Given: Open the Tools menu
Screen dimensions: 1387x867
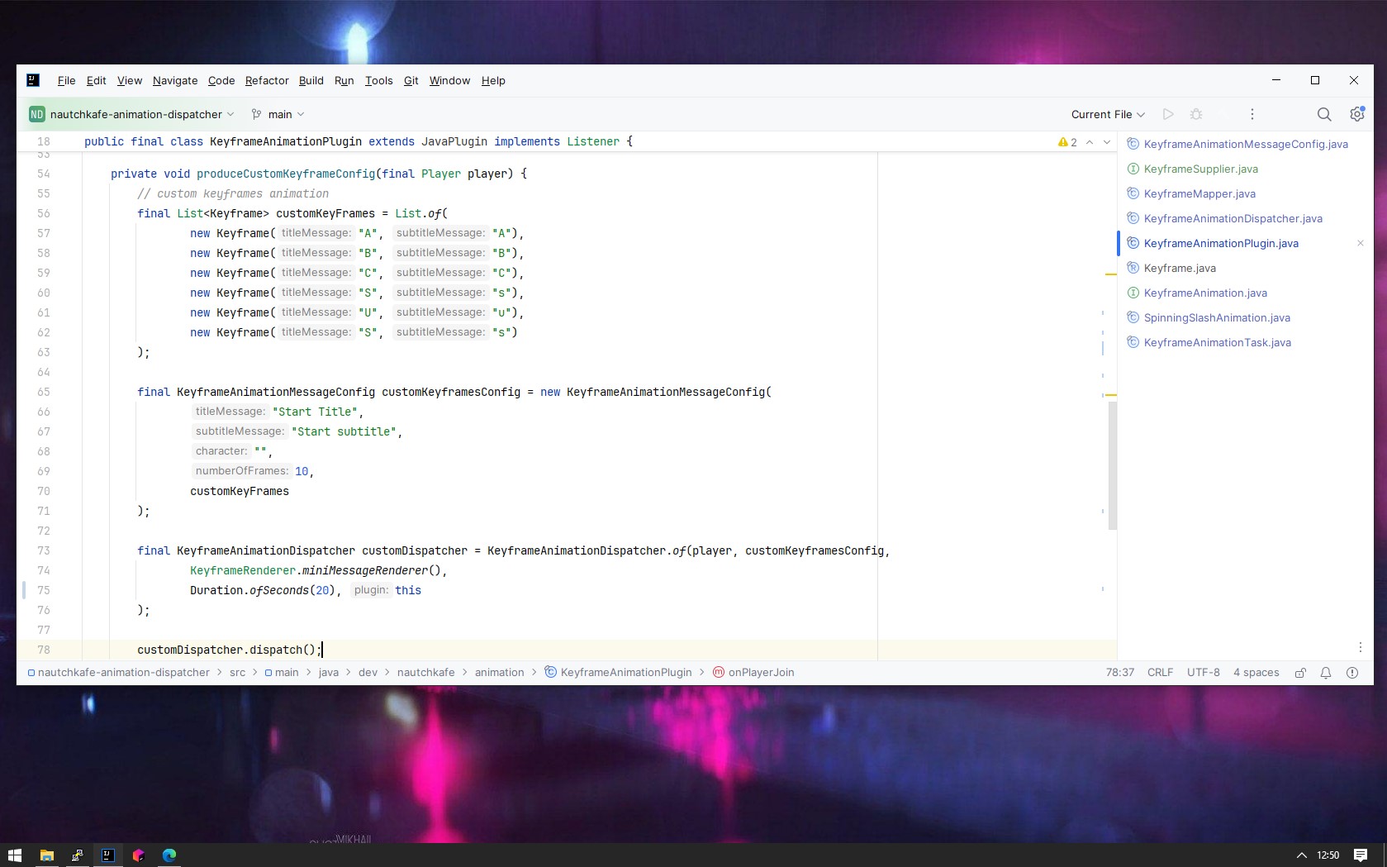Looking at the screenshot, I should (379, 80).
